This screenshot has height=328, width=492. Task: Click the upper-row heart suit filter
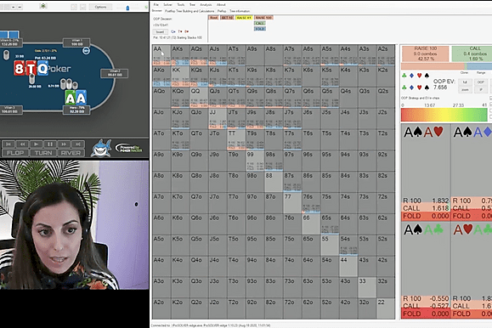click(x=419, y=76)
